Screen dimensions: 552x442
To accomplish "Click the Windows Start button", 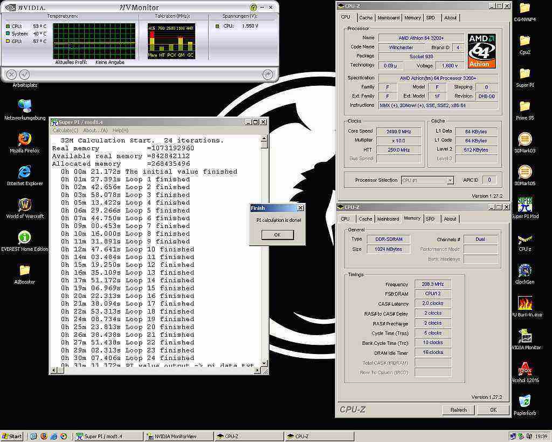I will click(x=12, y=437).
